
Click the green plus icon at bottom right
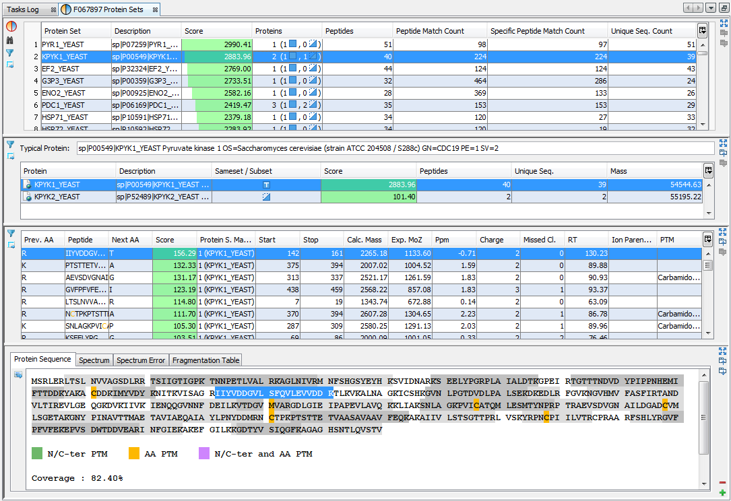pos(723,494)
